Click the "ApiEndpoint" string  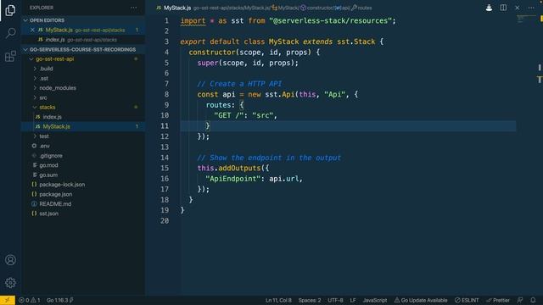(233, 179)
